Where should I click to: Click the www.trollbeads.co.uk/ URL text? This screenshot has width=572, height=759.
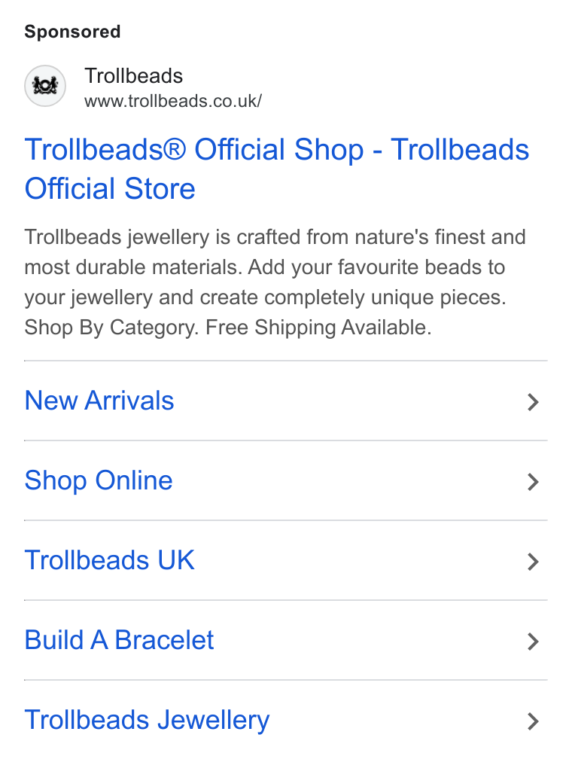(x=173, y=101)
